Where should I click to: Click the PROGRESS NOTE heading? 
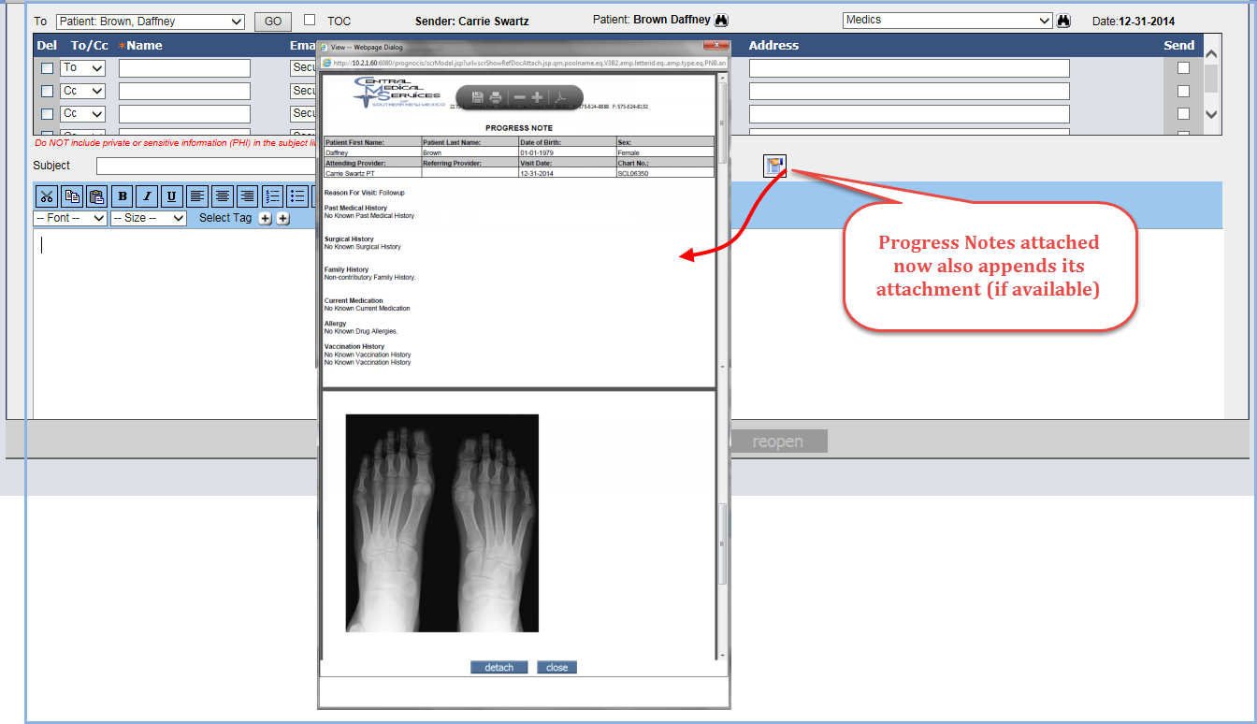[x=519, y=128]
